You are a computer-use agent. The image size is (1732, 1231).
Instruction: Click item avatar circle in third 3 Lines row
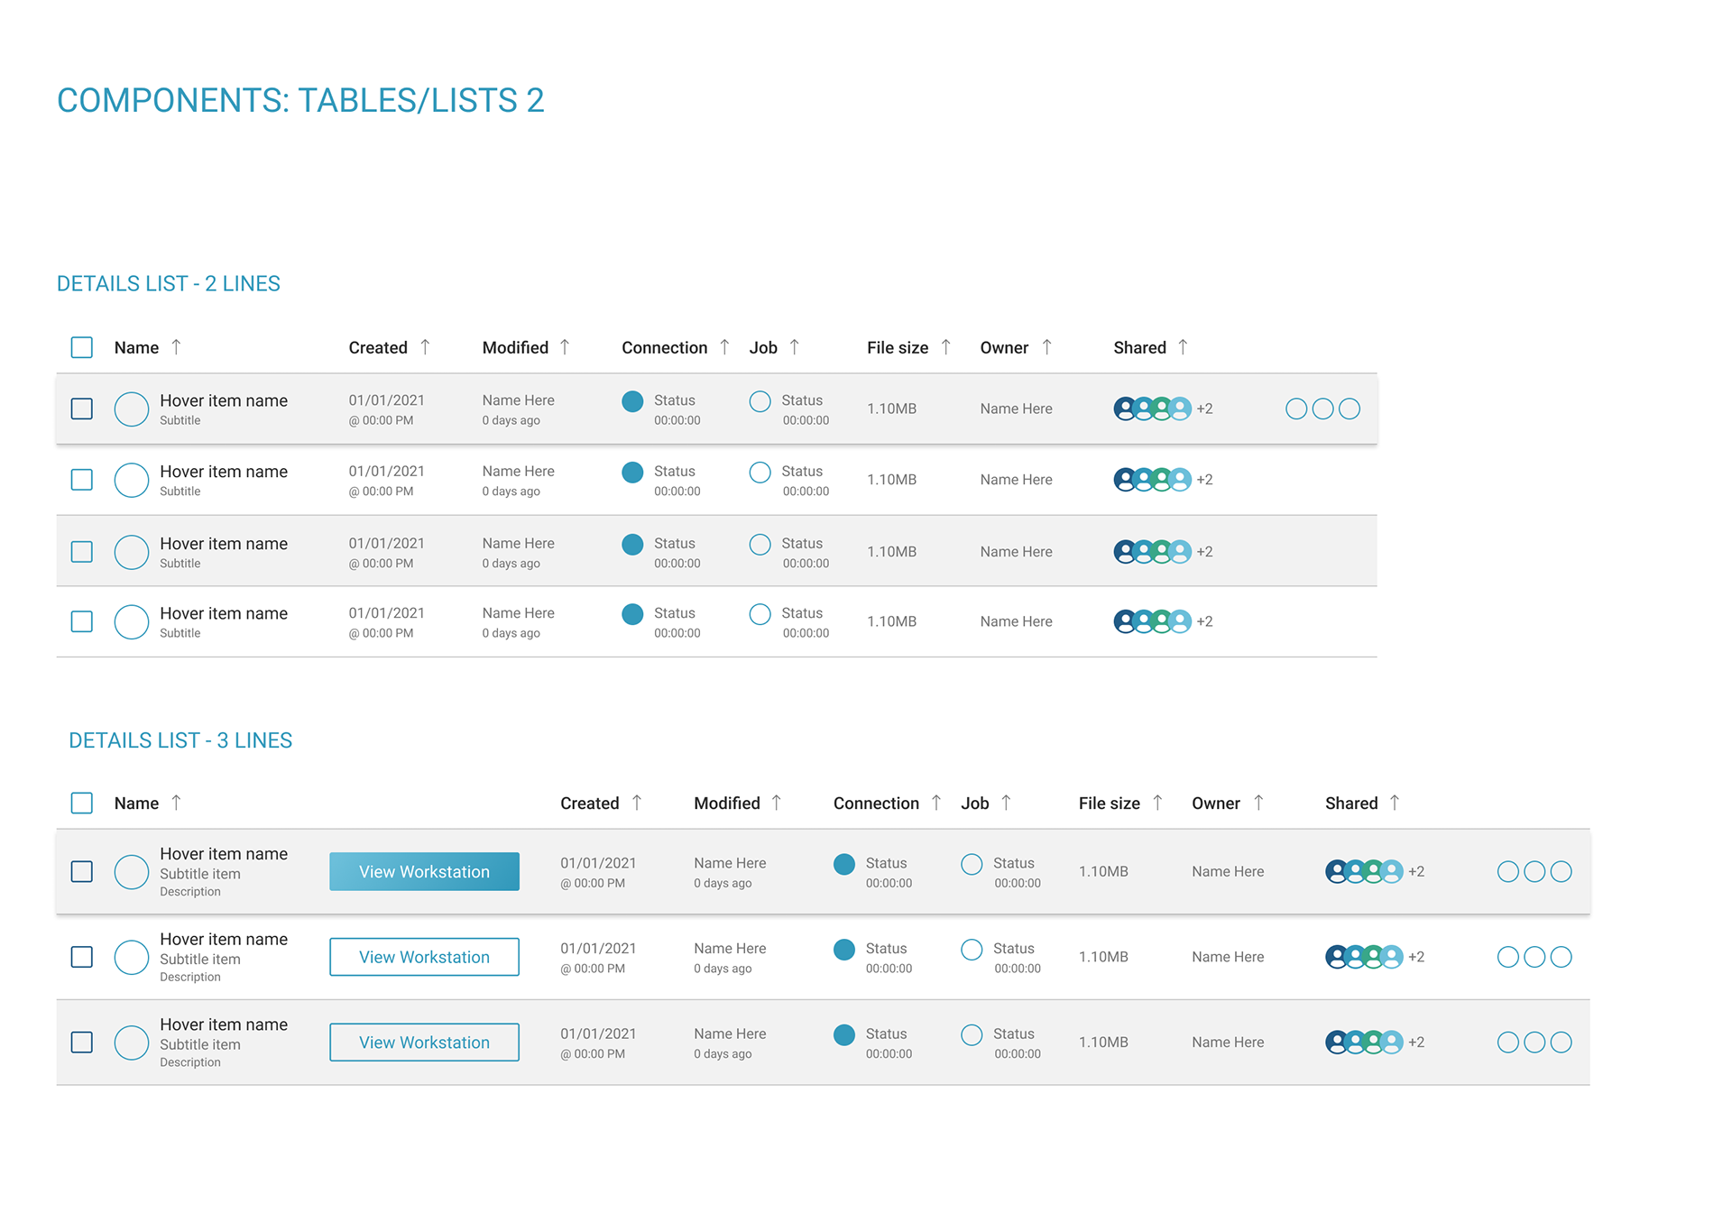coord(132,1043)
